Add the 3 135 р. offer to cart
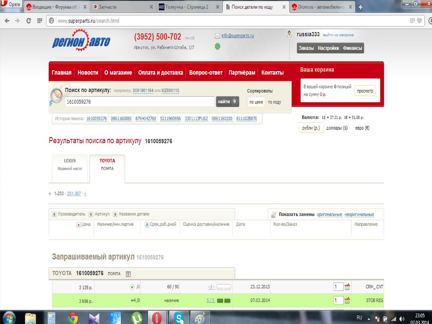Image resolution: width=432 pixels, height=324 pixels. tap(347, 287)
